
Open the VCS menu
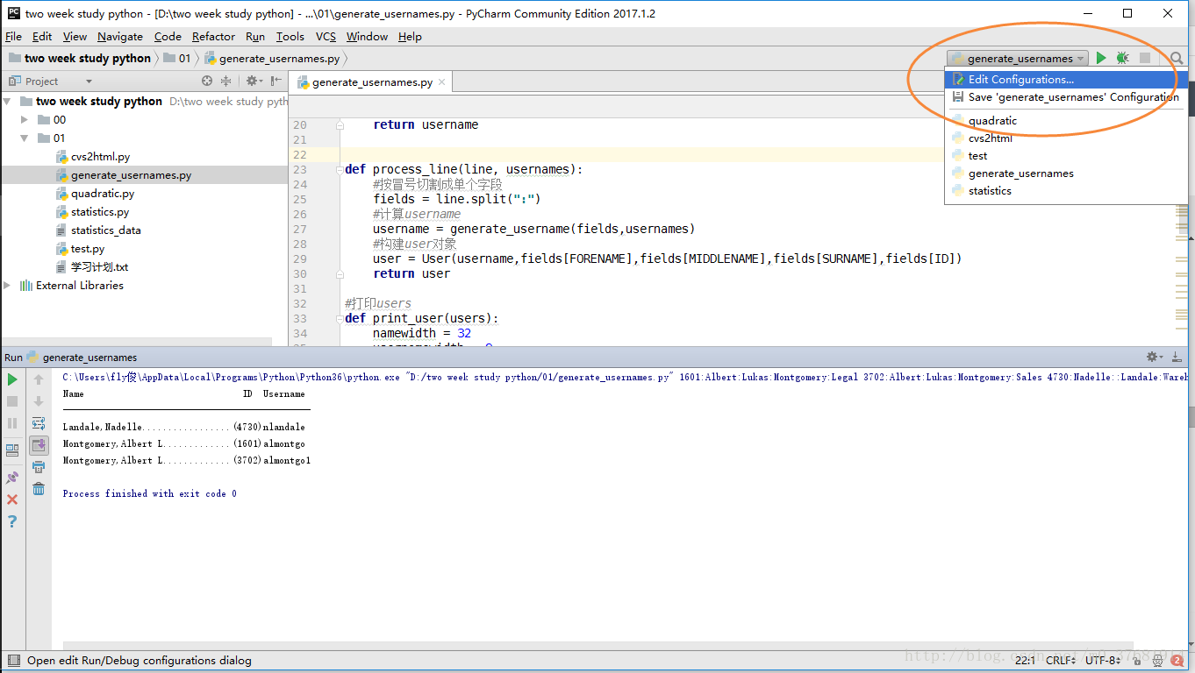coord(326,36)
